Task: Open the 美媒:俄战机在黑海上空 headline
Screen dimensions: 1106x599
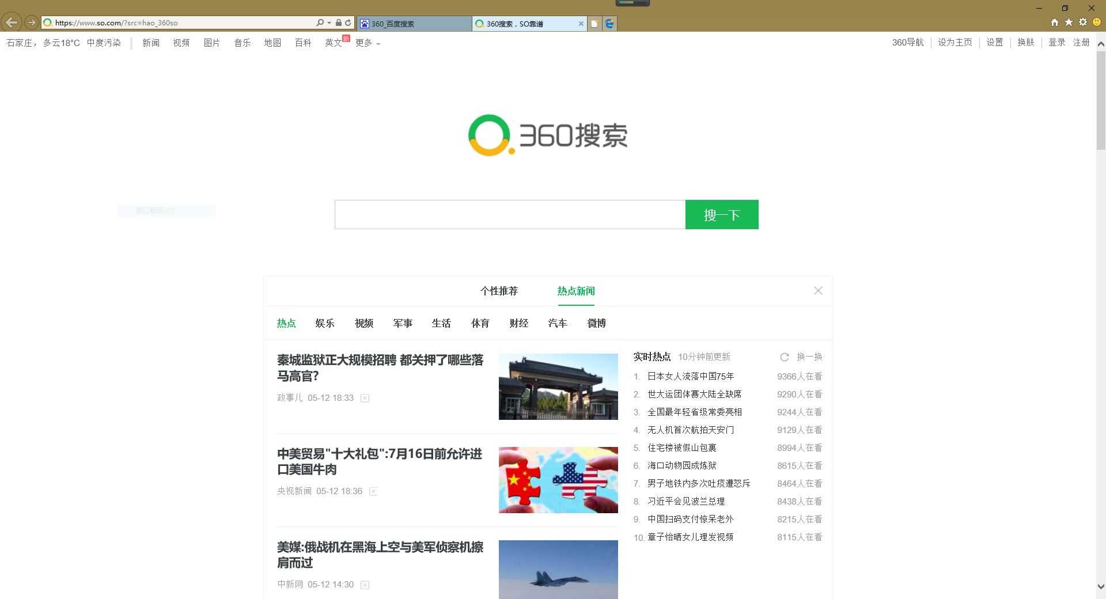Action: point(380,555)
